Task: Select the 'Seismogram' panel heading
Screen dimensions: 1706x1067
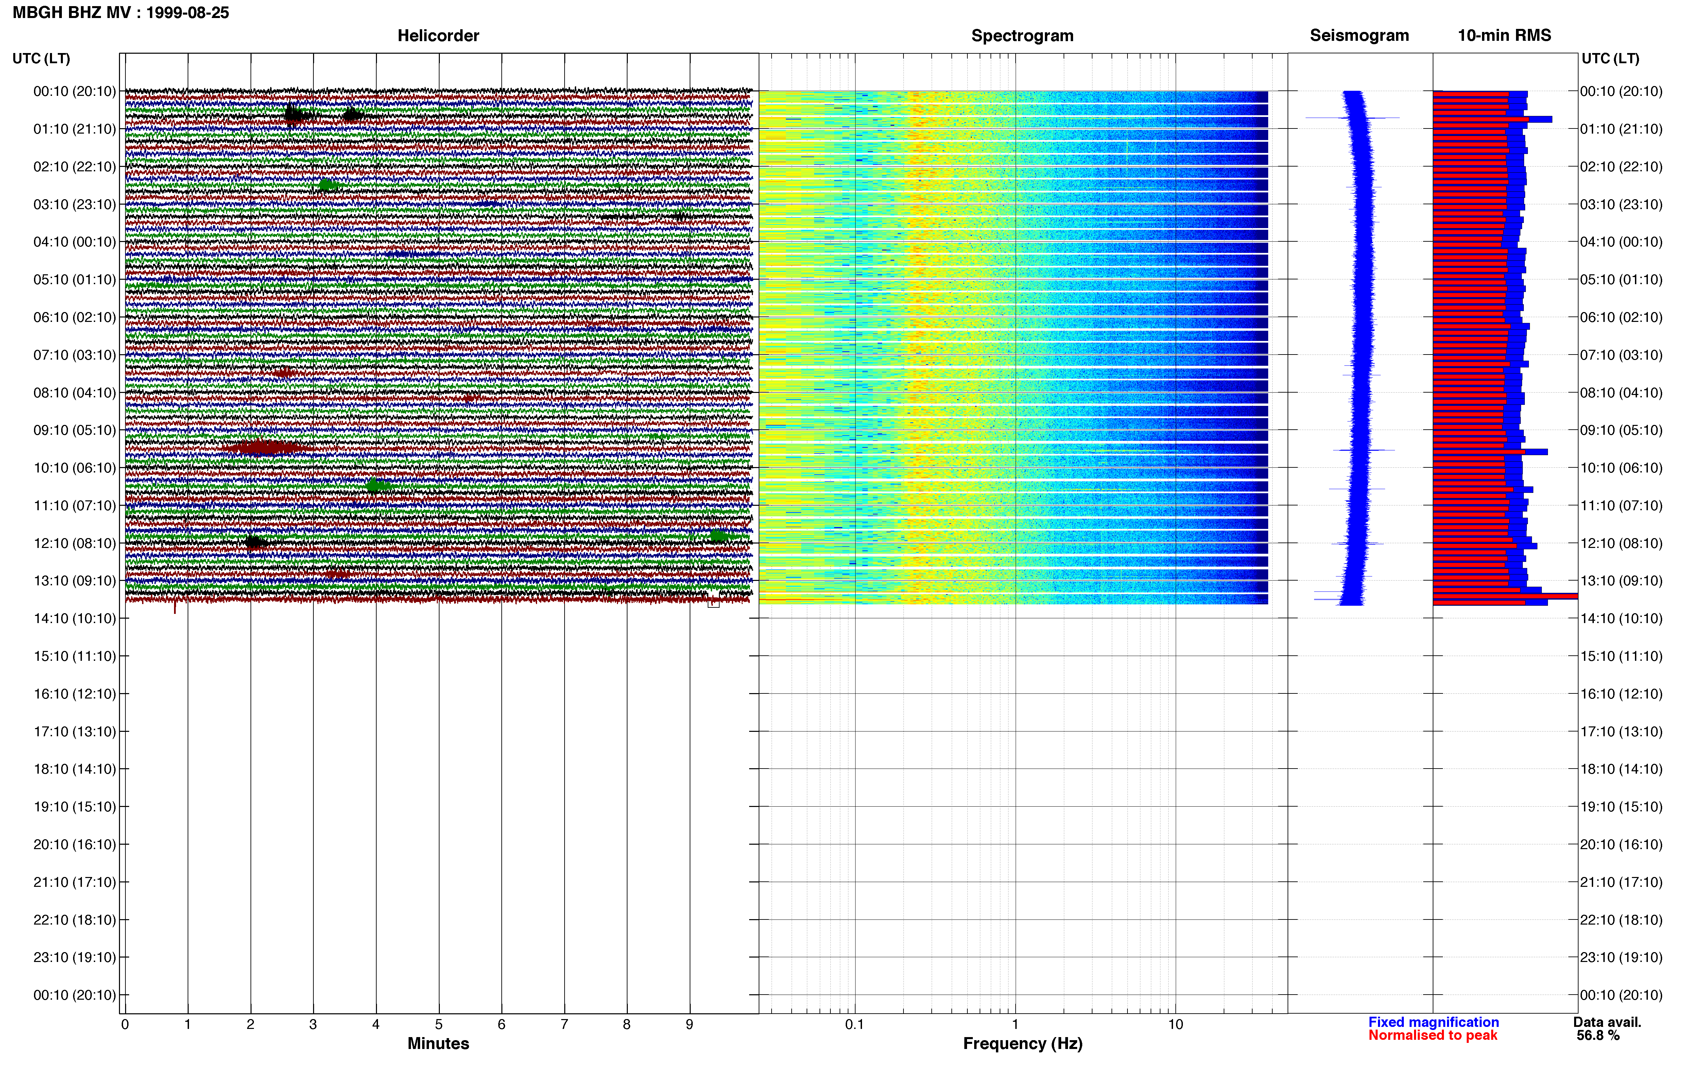Action: pyautogui.click(x=1359, y=35)
